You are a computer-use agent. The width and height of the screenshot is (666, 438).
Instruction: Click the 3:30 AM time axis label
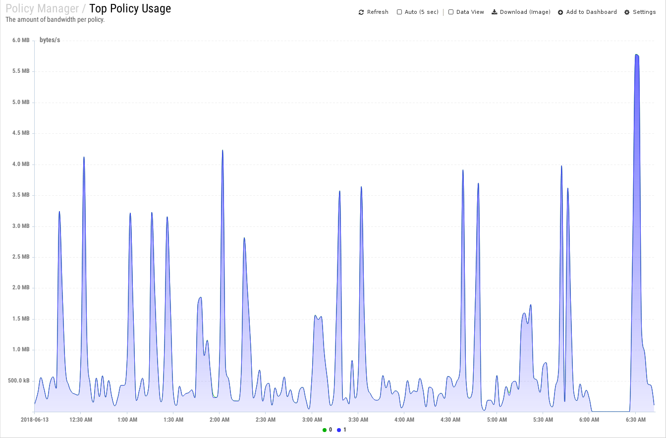358,420
